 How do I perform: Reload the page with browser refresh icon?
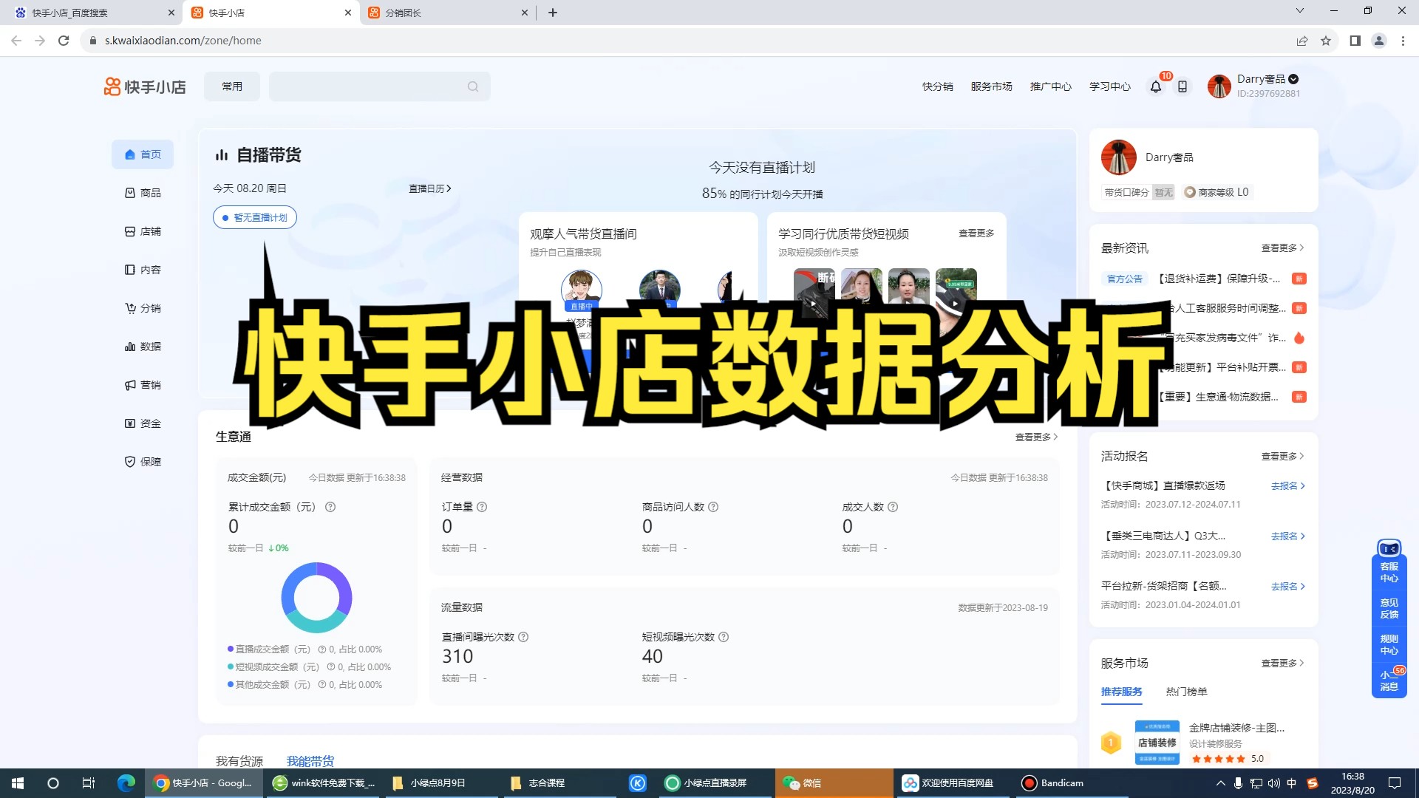click(x=64, y=41)
